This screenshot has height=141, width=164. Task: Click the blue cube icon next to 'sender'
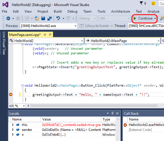18,129
